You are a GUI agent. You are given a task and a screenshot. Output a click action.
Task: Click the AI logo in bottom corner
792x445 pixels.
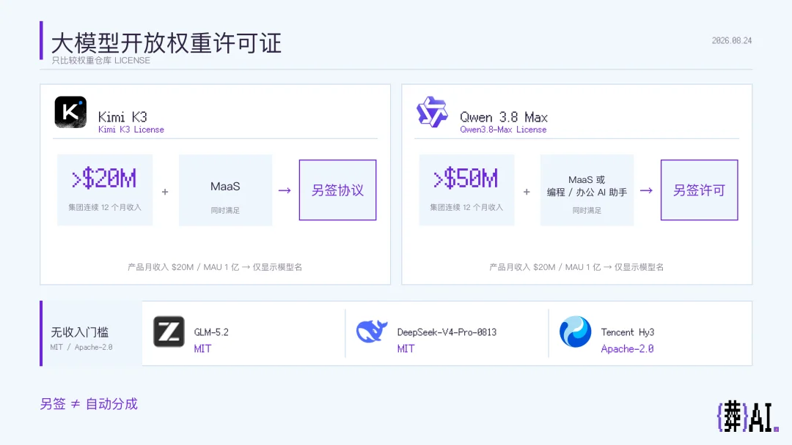pyautogui.click(x=748, y=416)
